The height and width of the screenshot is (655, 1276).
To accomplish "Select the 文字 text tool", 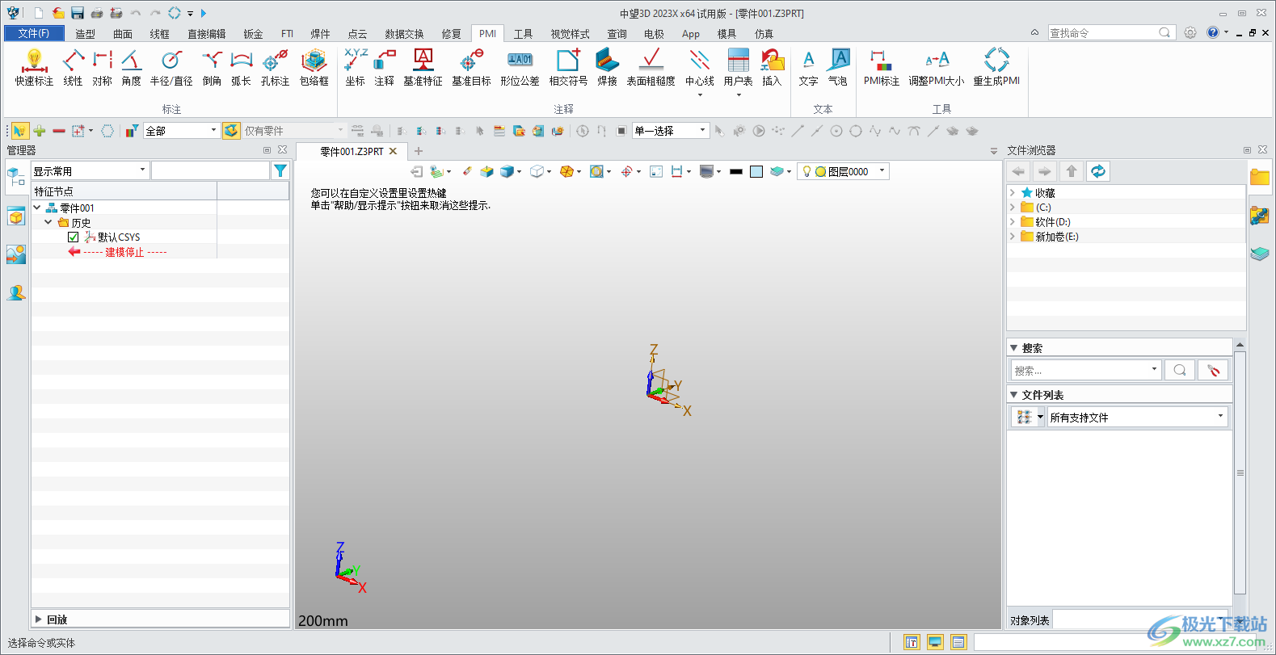I will pyautogui.click(x=808, y=67).
